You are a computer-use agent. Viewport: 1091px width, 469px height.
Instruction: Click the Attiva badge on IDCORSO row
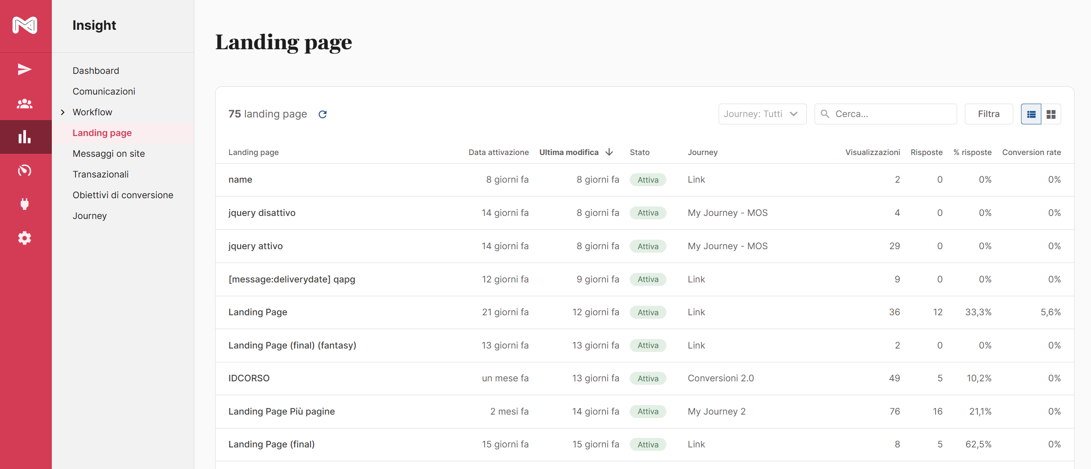click(x=647, y=379)
